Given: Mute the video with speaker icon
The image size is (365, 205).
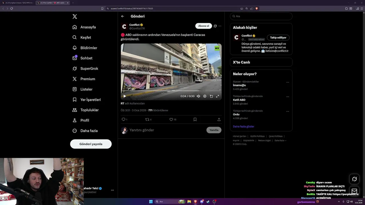Looking at the screenshot, I should click(x=198, y=96).
